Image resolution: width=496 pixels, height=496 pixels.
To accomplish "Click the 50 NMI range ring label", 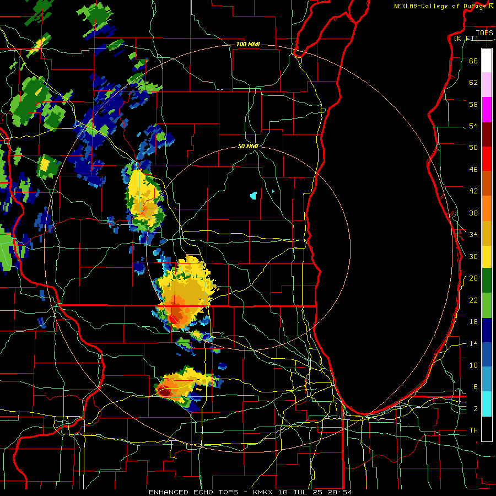I will [248, 146].
